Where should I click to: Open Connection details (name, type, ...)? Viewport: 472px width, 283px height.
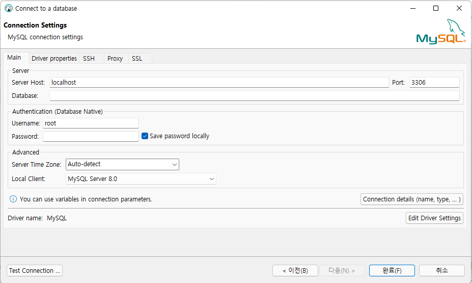(x=412, y=199)
